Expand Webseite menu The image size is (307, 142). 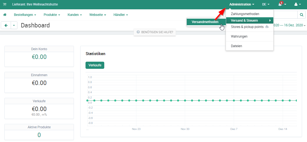[x=98, y=15]
